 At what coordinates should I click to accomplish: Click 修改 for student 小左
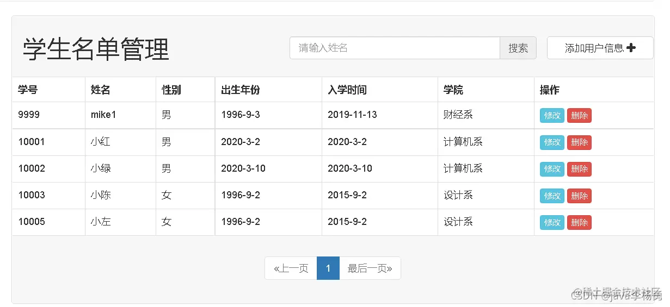552,222
